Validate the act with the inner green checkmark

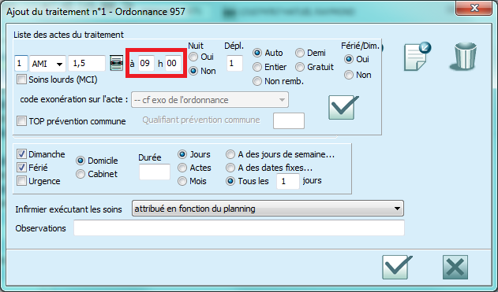343,107
